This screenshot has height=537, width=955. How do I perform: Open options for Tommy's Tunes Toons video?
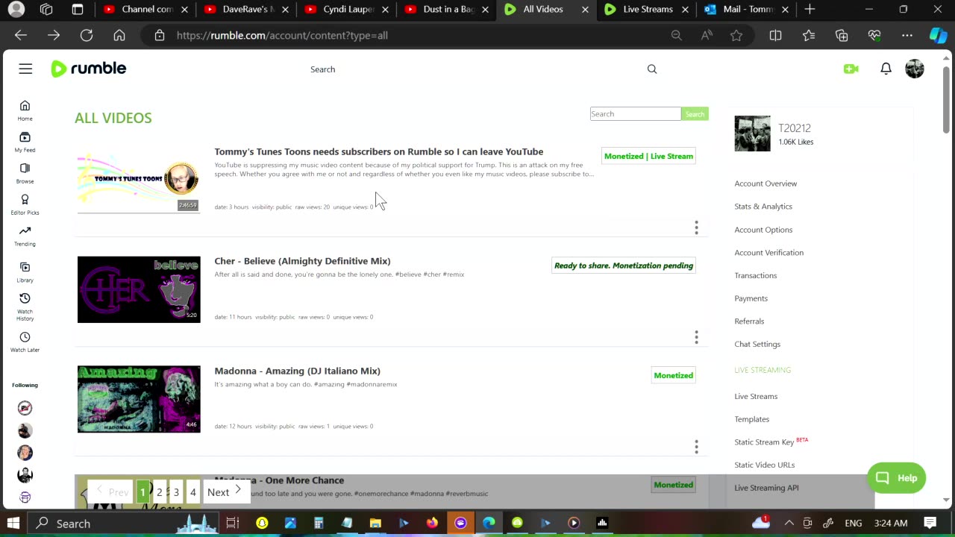[x=696, y=227]
